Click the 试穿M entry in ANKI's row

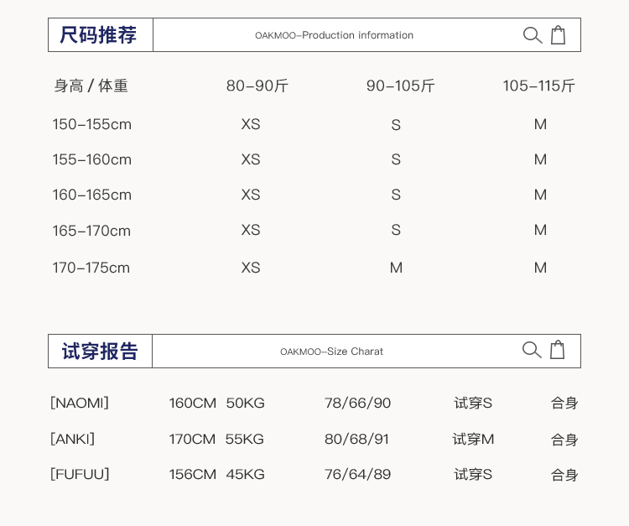473,439
